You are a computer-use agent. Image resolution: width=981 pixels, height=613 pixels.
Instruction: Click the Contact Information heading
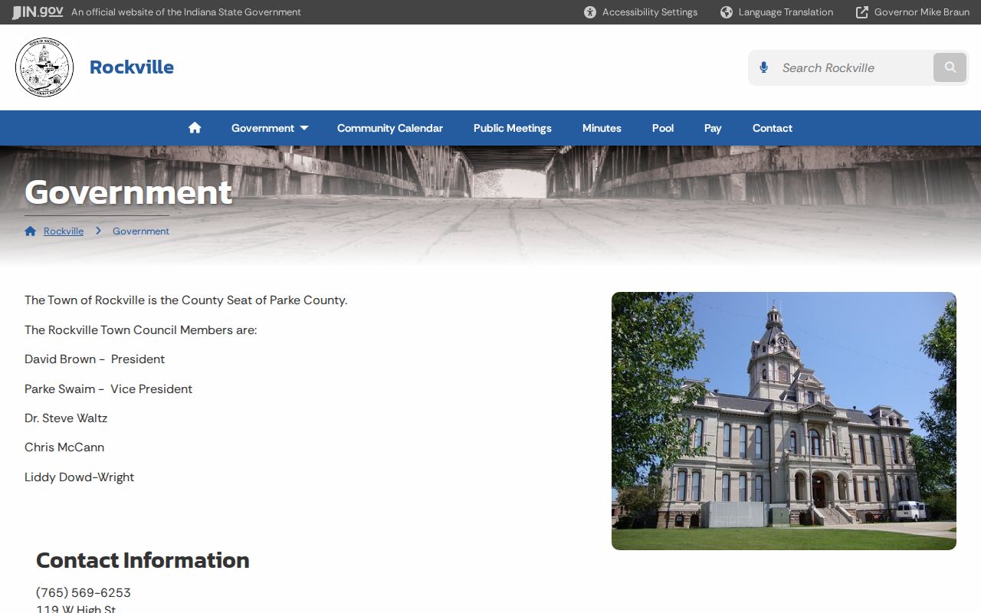click(x=143, y=560)
